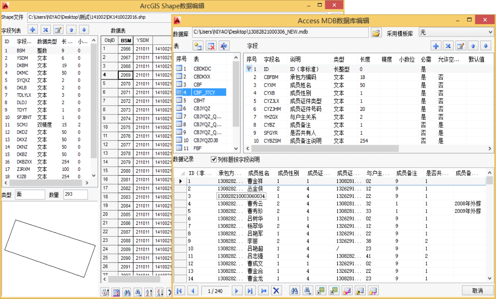Jump to the first data record
Viewport: 496px width, 299px height.
coord(179,291)
